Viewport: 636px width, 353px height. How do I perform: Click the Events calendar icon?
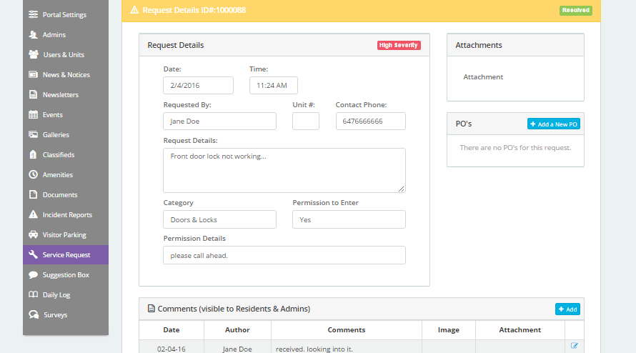[x=33, y=115]
